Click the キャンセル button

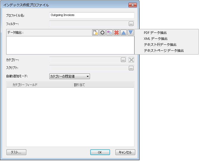(x=125, y=152)
